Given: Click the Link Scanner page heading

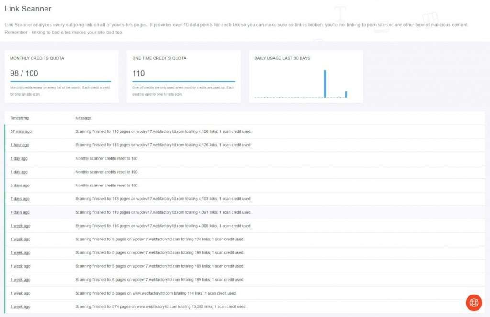Looking at the screenshot, I should click(28, 9).
